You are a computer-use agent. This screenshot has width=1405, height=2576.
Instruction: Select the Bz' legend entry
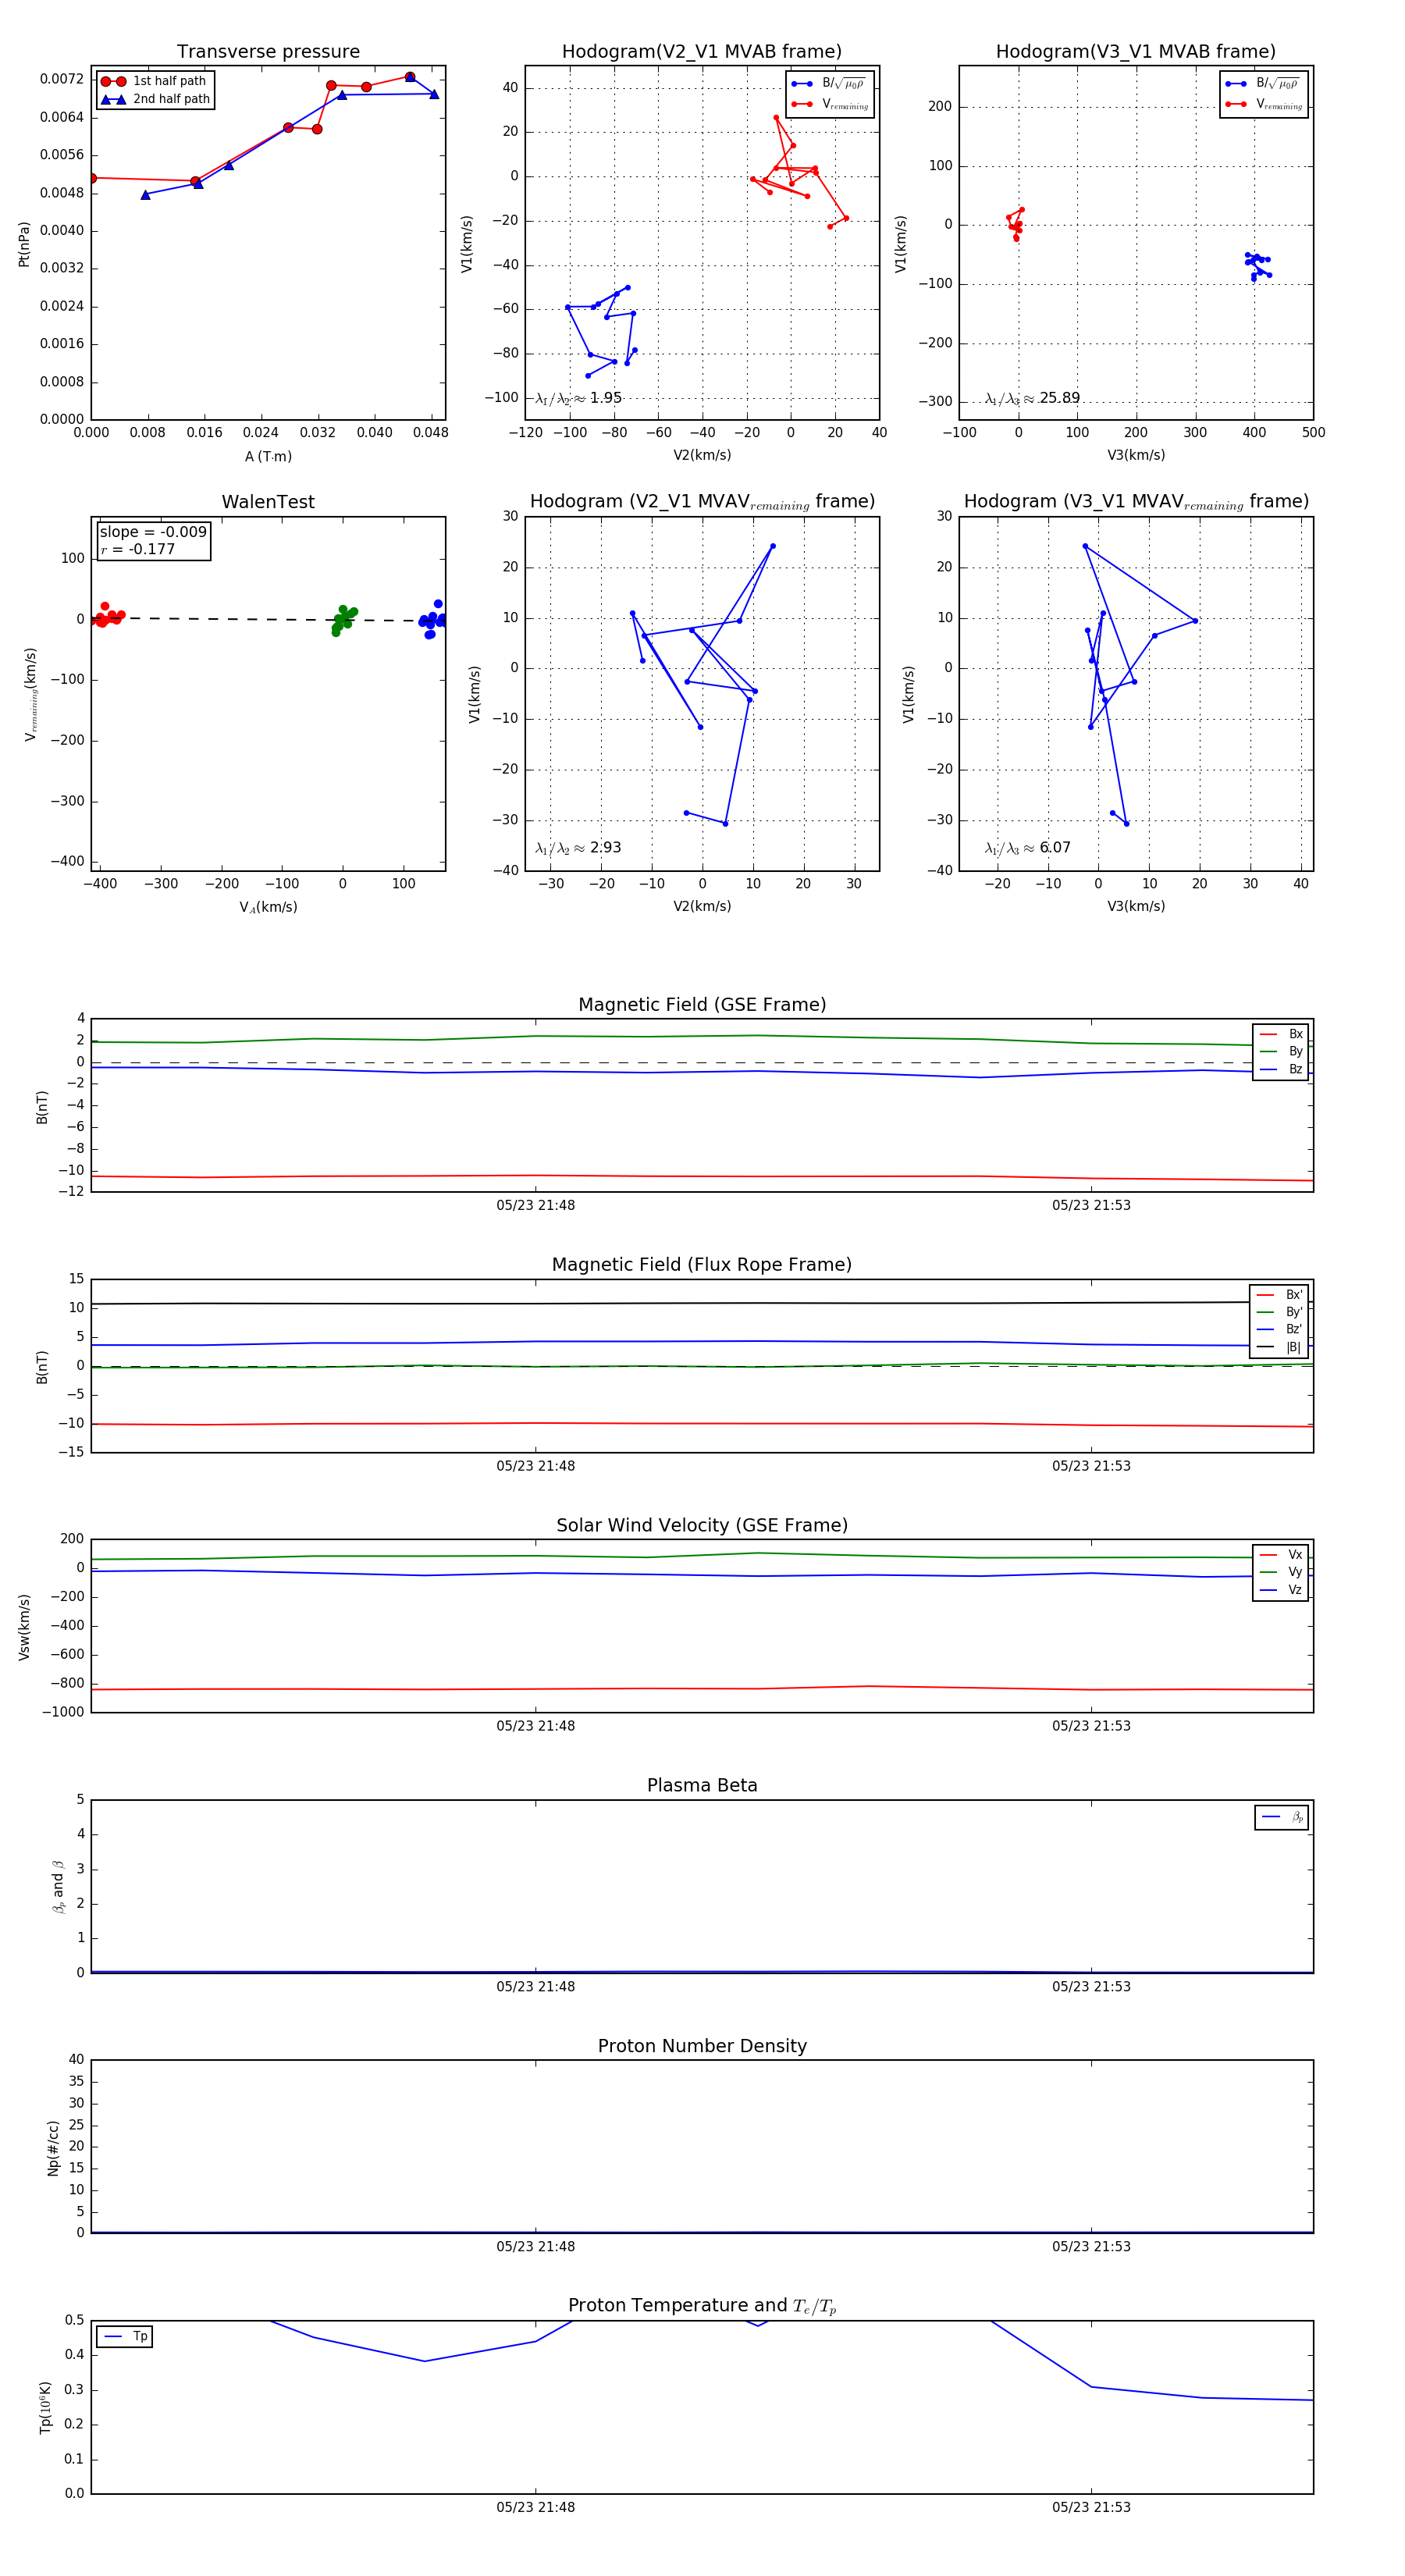[x=1279, y=1329]
